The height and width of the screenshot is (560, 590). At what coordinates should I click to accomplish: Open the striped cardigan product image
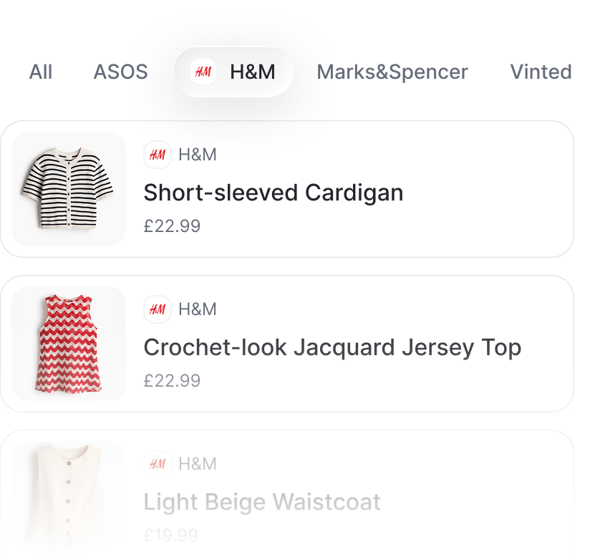tap(69, 189)
